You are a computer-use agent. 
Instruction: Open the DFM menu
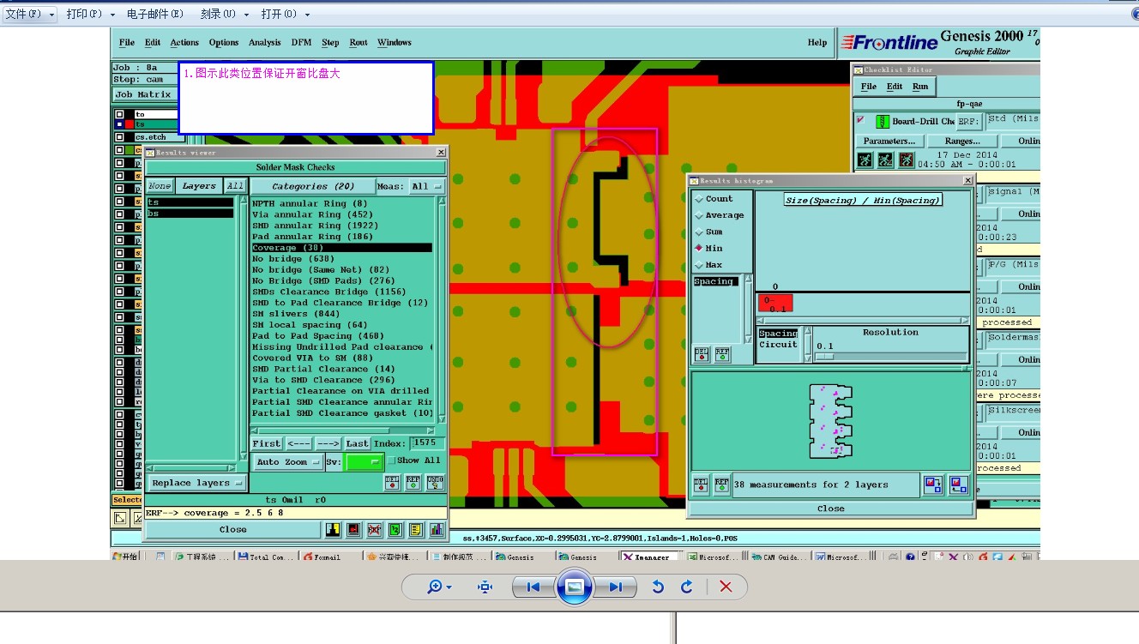(301, 42)
